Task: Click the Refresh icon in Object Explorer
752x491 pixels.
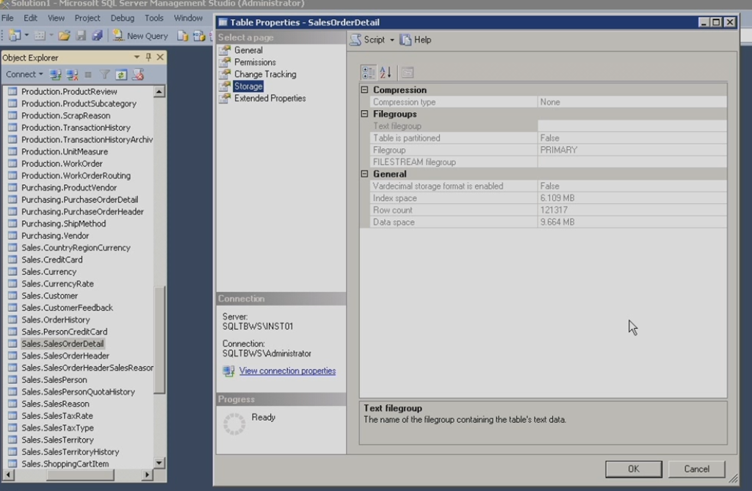Action: [x=121, y=74]
